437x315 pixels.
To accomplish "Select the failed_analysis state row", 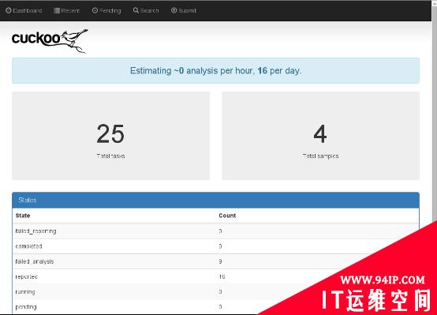I will (x=215, y=261).
